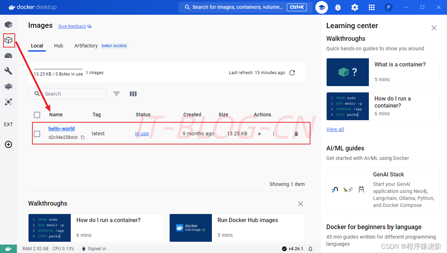Screen dimensions: 447x253
Task: Switch to the Local tab
Action: (x=37, y=46)
